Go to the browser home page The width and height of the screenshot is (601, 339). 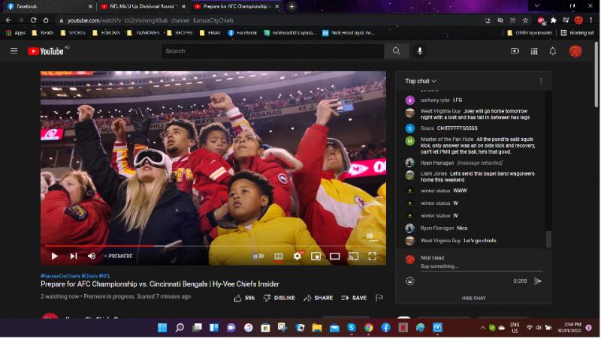point(46,20)
